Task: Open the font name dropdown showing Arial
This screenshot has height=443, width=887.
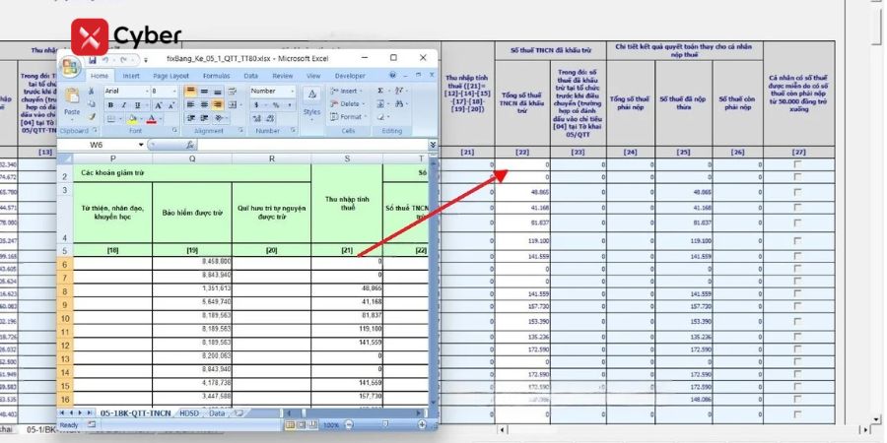Action: [146, 91]
